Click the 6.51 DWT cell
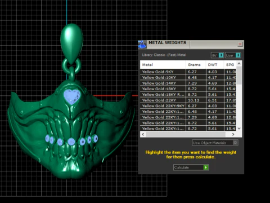This screenshot has width=270, height=203. (x=215, y=100)
